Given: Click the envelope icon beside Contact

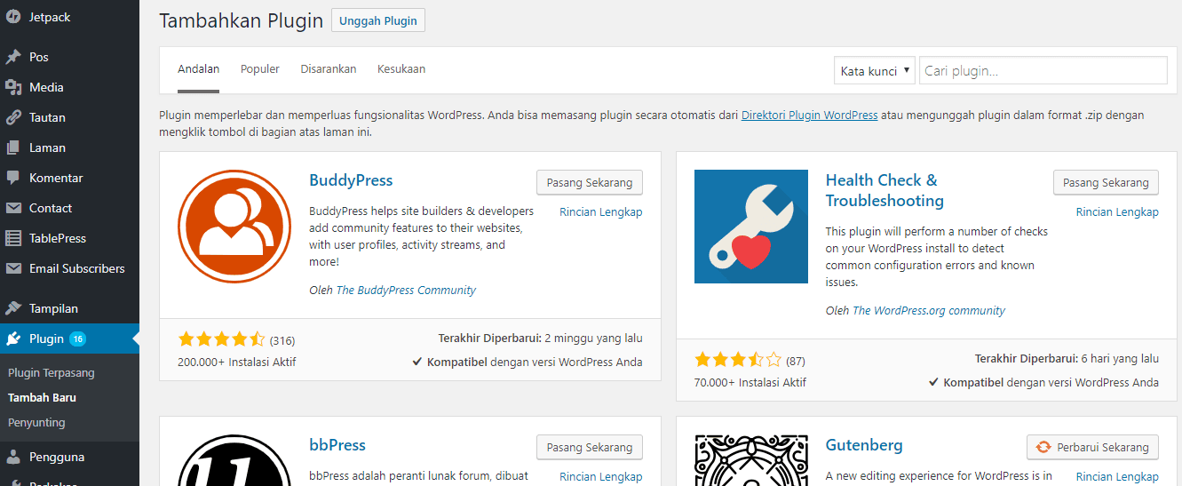Looking at the screenshot, I should click(x=13, y=208).
